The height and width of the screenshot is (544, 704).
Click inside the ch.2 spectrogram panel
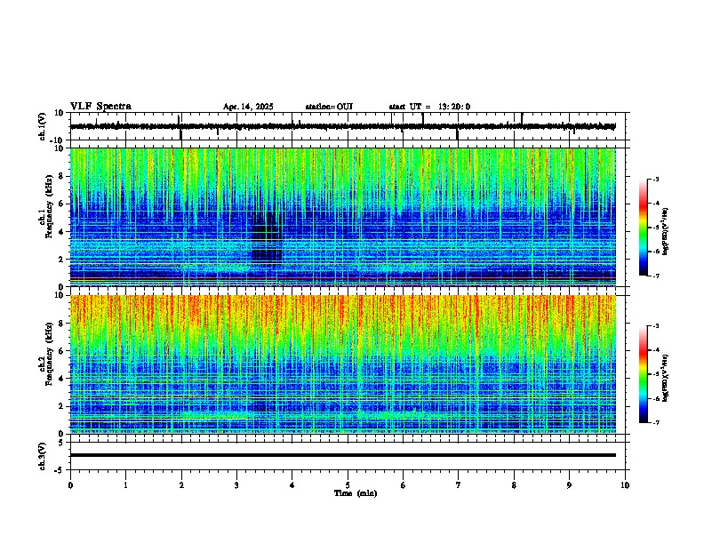click(x=342, y=364)
